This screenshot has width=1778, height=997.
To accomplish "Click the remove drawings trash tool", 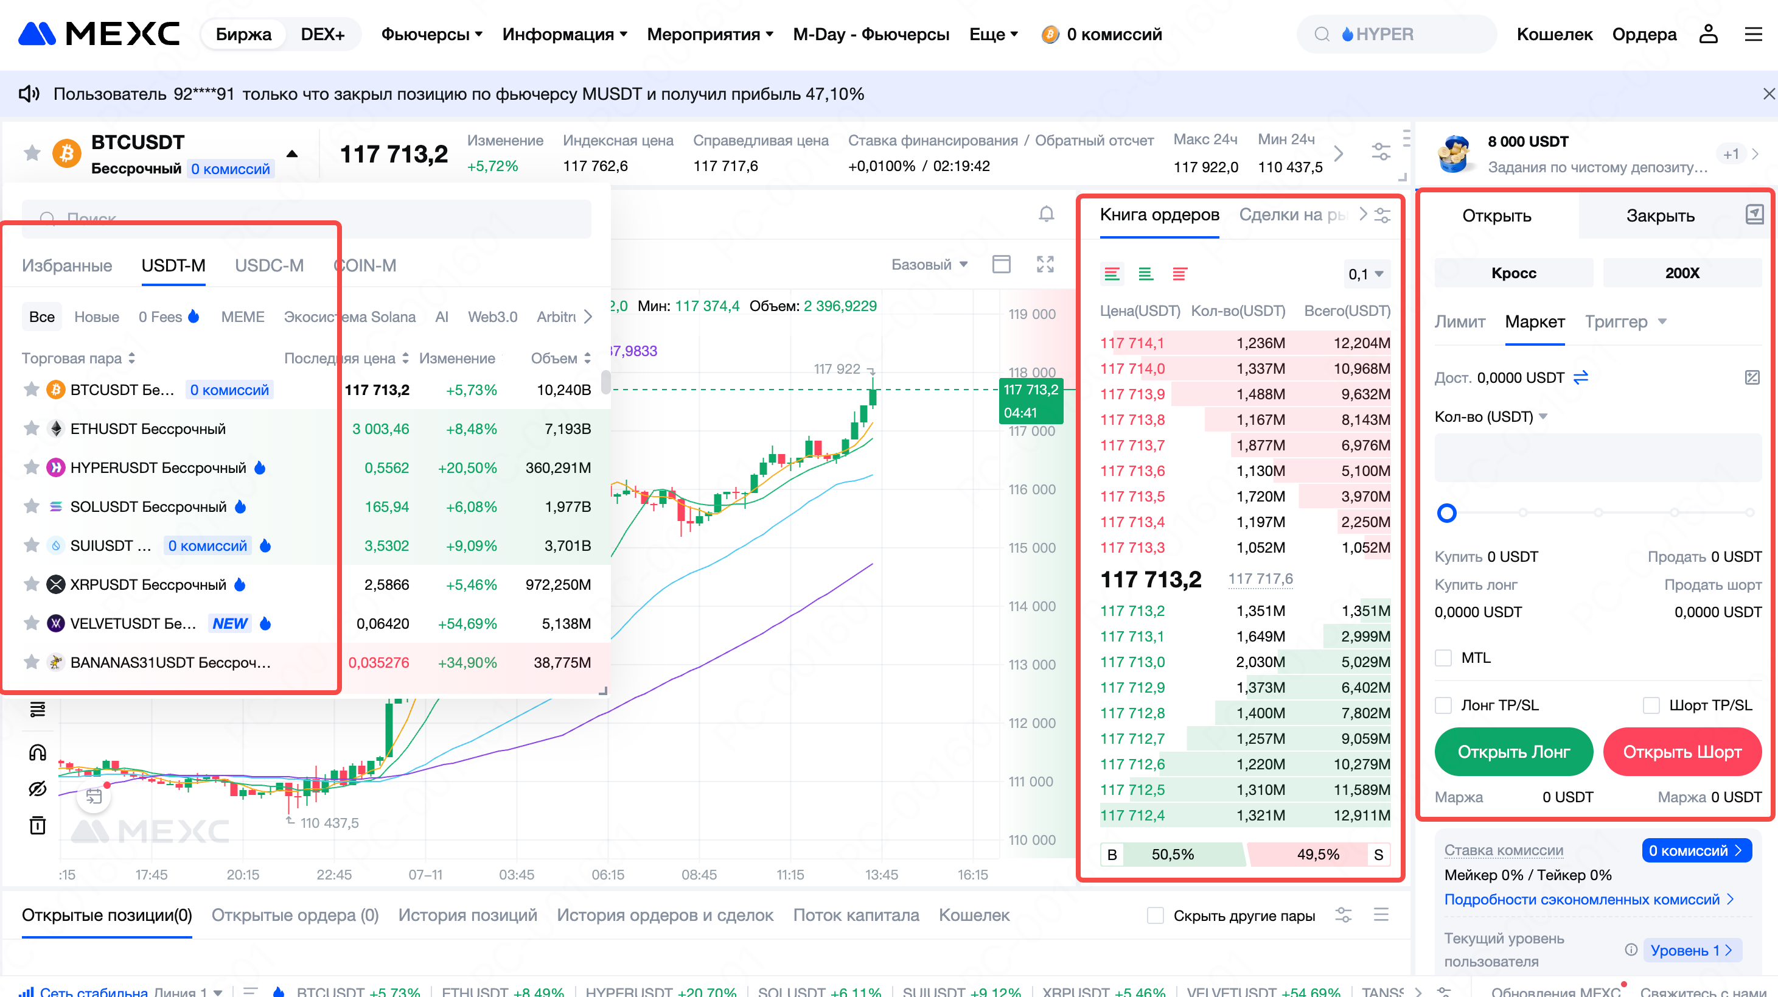I will [37, 825].
